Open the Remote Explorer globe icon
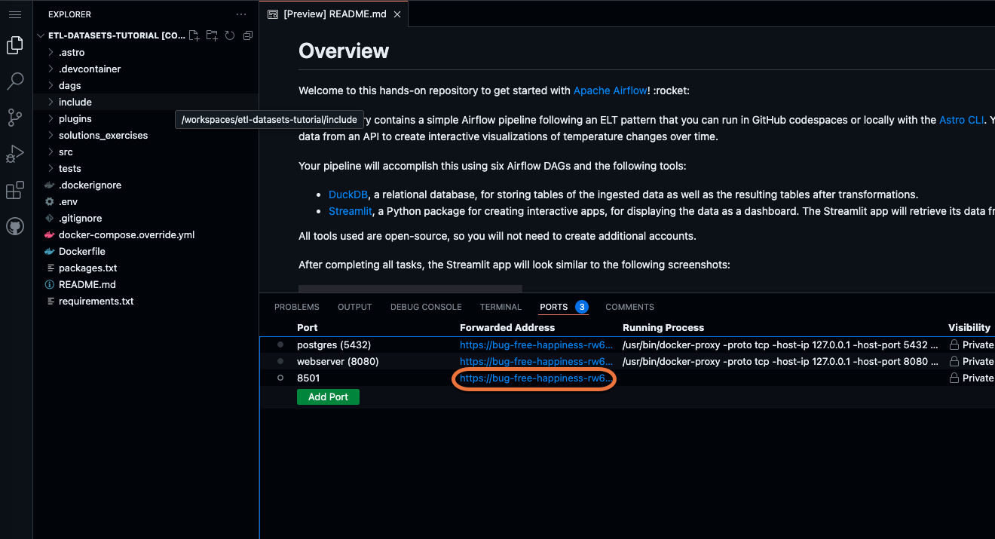This screenshot has width=995, height=539. (x=15, y=225)
